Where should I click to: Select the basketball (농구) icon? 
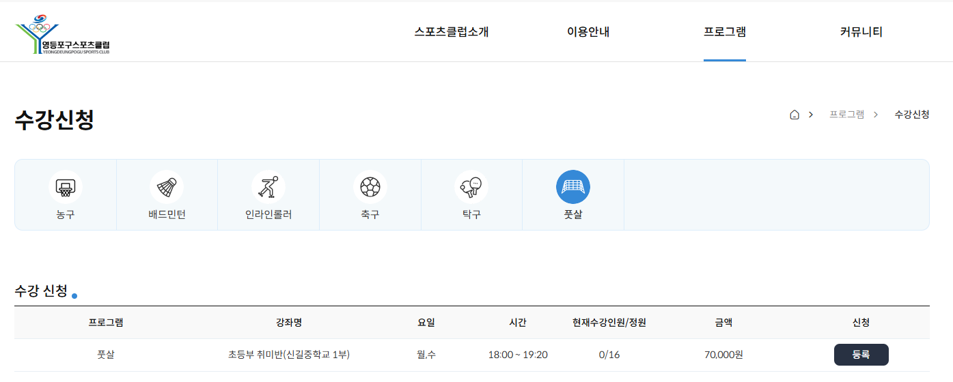click(x=66, y=187)
